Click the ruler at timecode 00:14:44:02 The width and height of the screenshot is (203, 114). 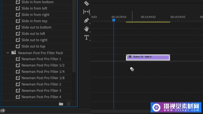tap(148, 17)
